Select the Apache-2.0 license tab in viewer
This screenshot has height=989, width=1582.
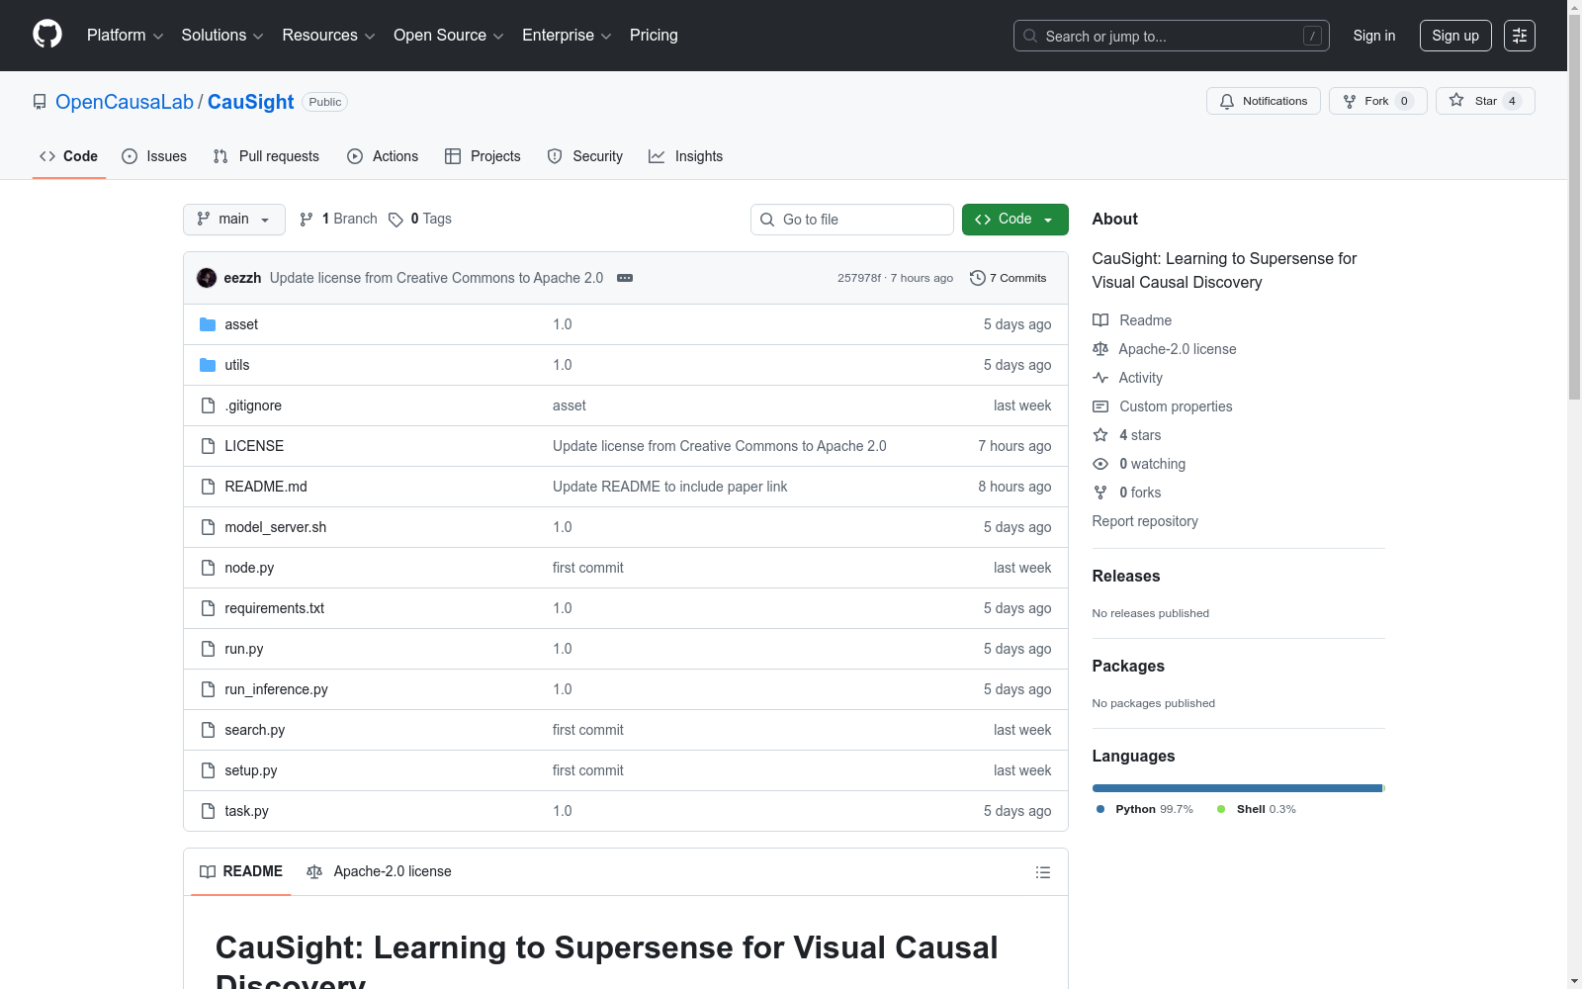coord(379,871)
